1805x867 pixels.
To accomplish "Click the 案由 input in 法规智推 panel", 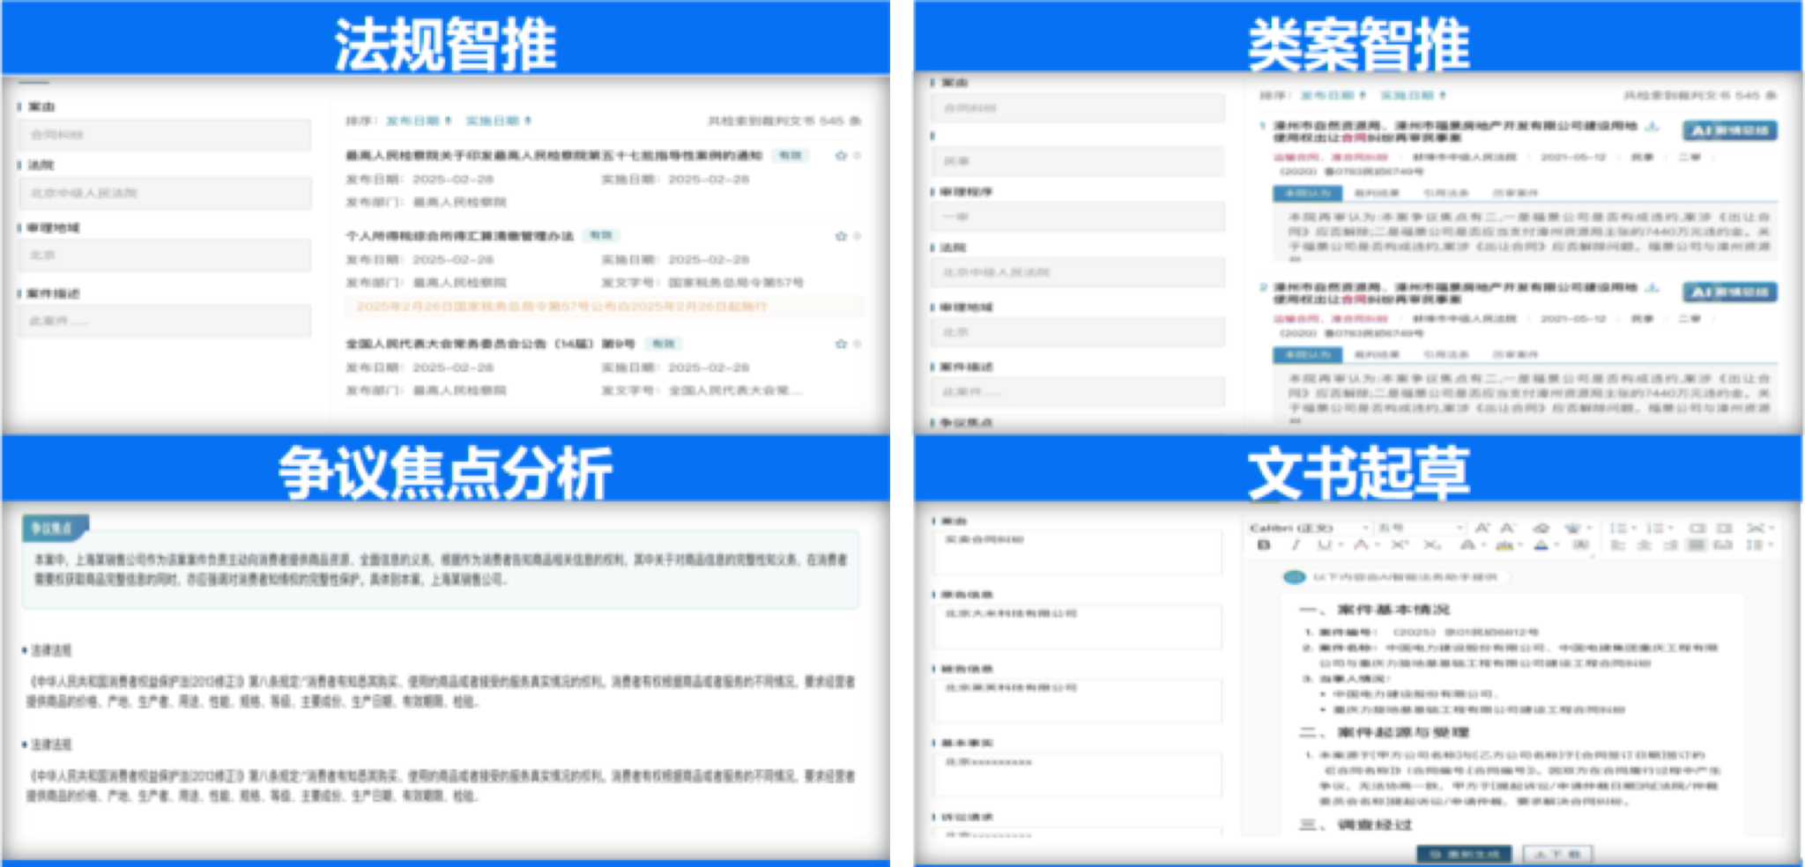I will click(x=165, y=135).
